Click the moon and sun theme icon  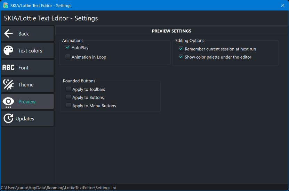(x=8, y=84)
